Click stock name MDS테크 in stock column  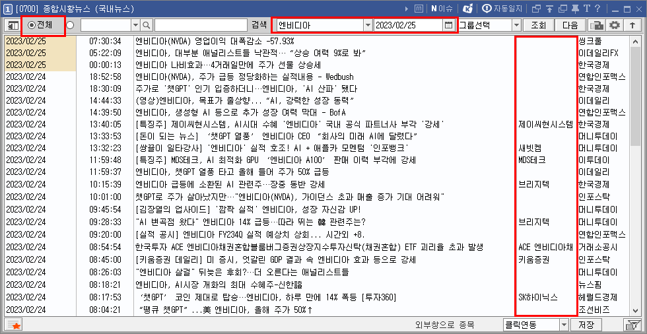click(x=531, y=161)
